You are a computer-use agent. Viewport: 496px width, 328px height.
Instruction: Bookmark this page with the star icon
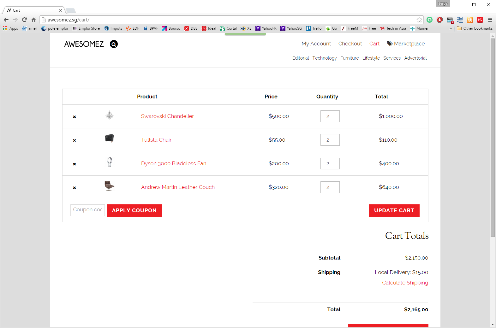tap(419, 20)
